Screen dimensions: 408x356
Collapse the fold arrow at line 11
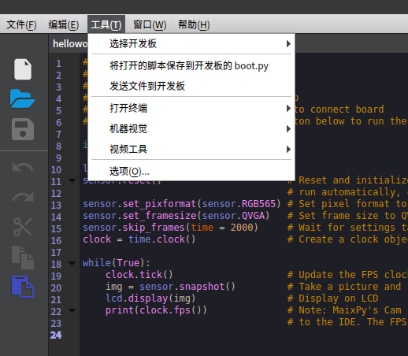coord(72,180)
